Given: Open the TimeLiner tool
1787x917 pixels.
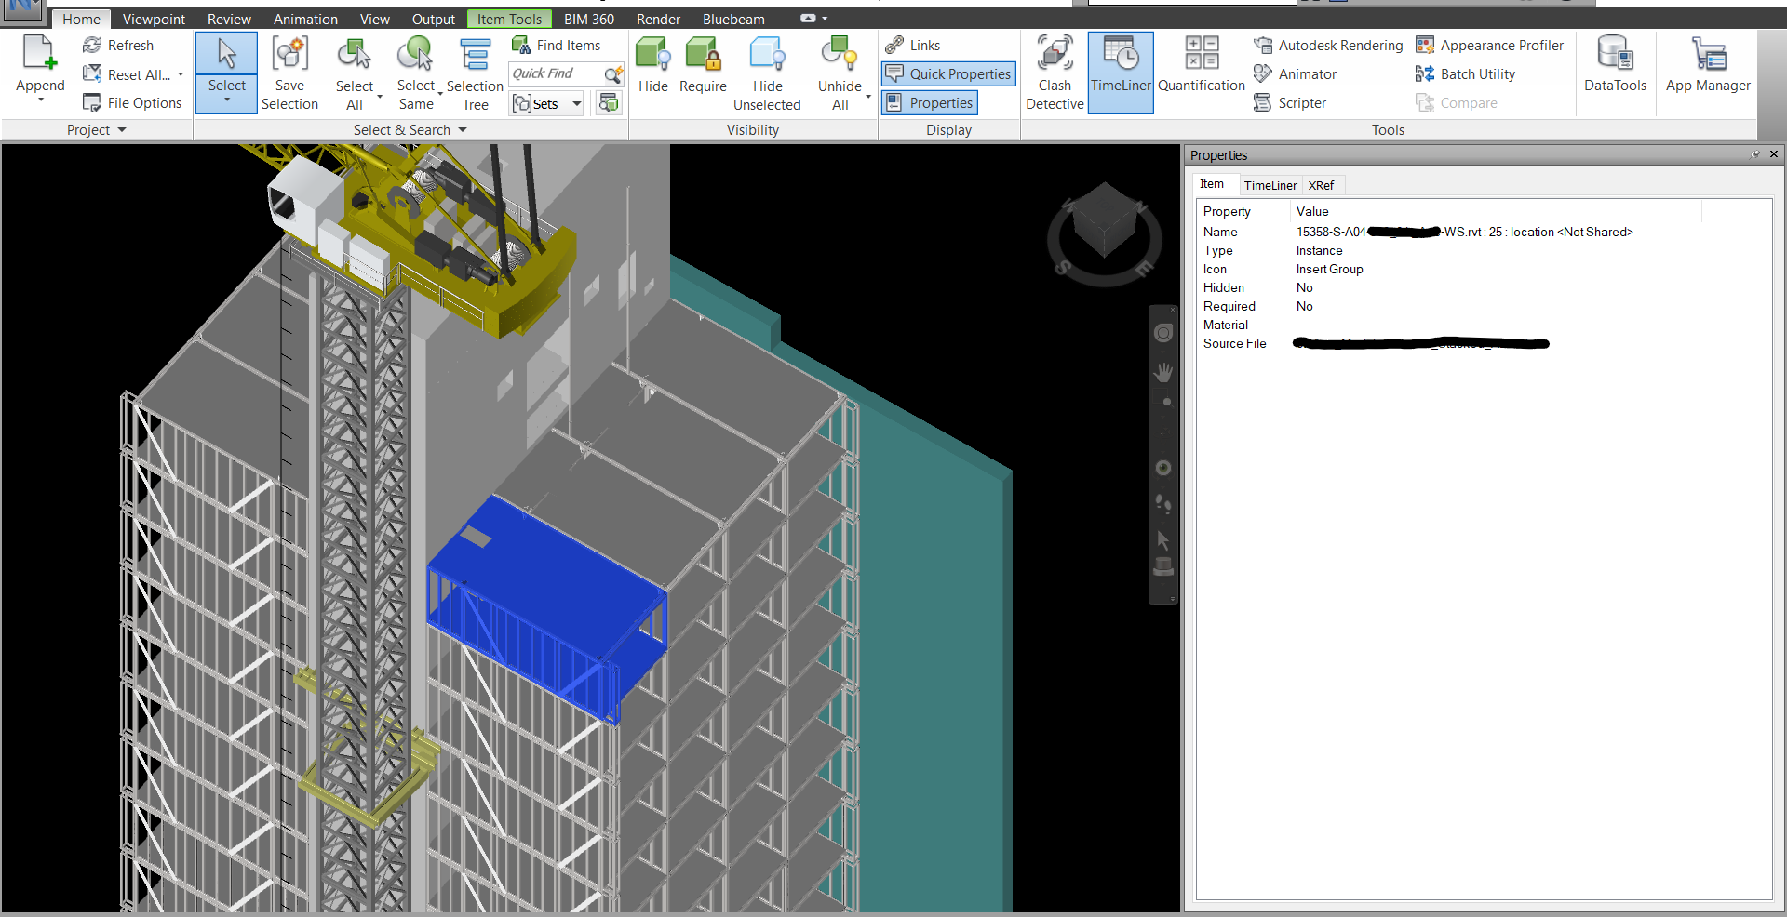Looking at the screenshot, I should point(1120,73).
